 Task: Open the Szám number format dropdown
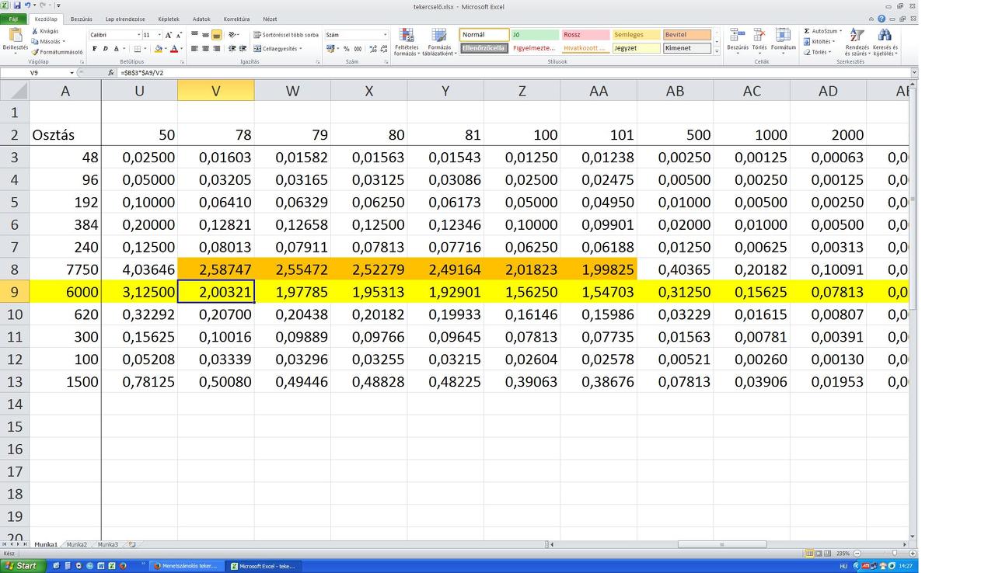[x=385, y=35]
